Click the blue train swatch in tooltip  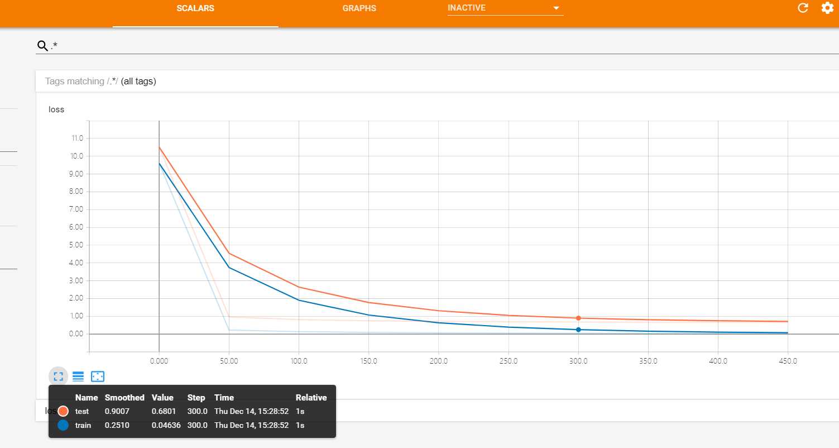click(63, 425)
